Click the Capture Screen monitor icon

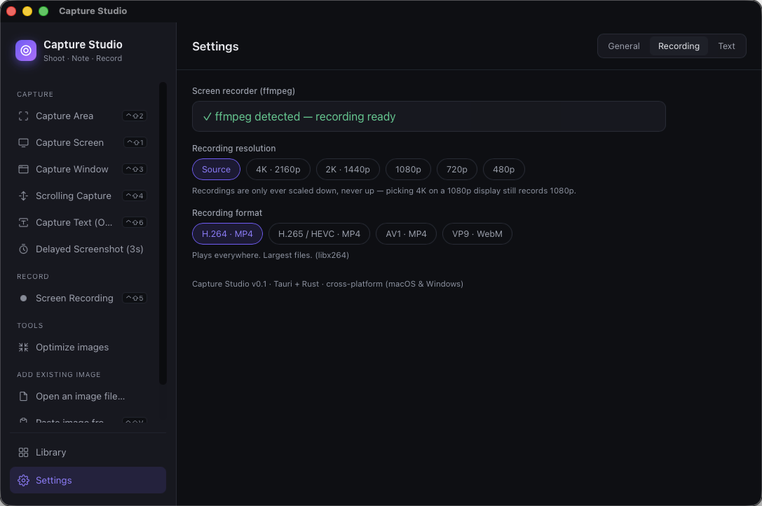(x=23, y=143)
